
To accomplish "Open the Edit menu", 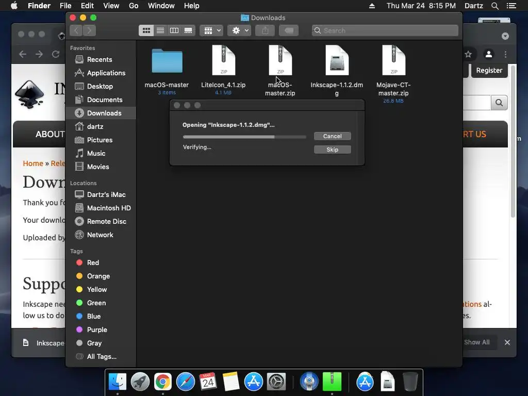I will point(87,6).
